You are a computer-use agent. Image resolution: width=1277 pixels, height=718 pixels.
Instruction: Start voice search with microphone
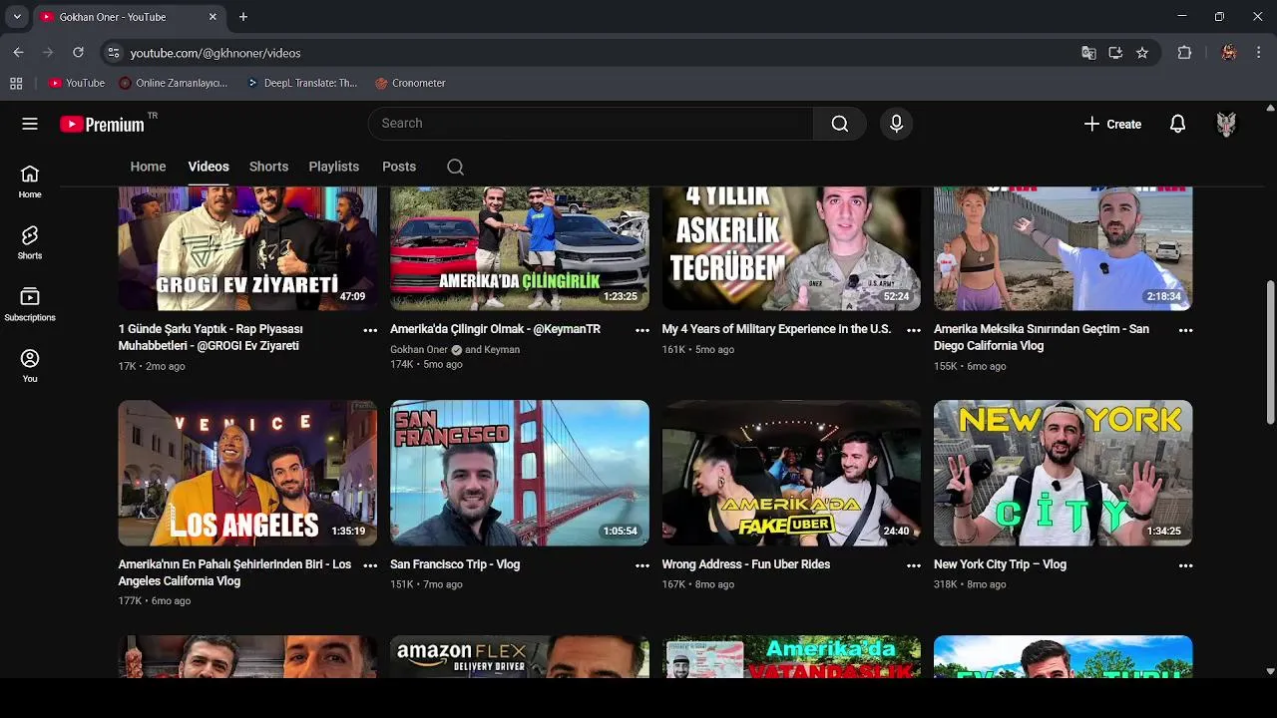(x=896, y=124)
